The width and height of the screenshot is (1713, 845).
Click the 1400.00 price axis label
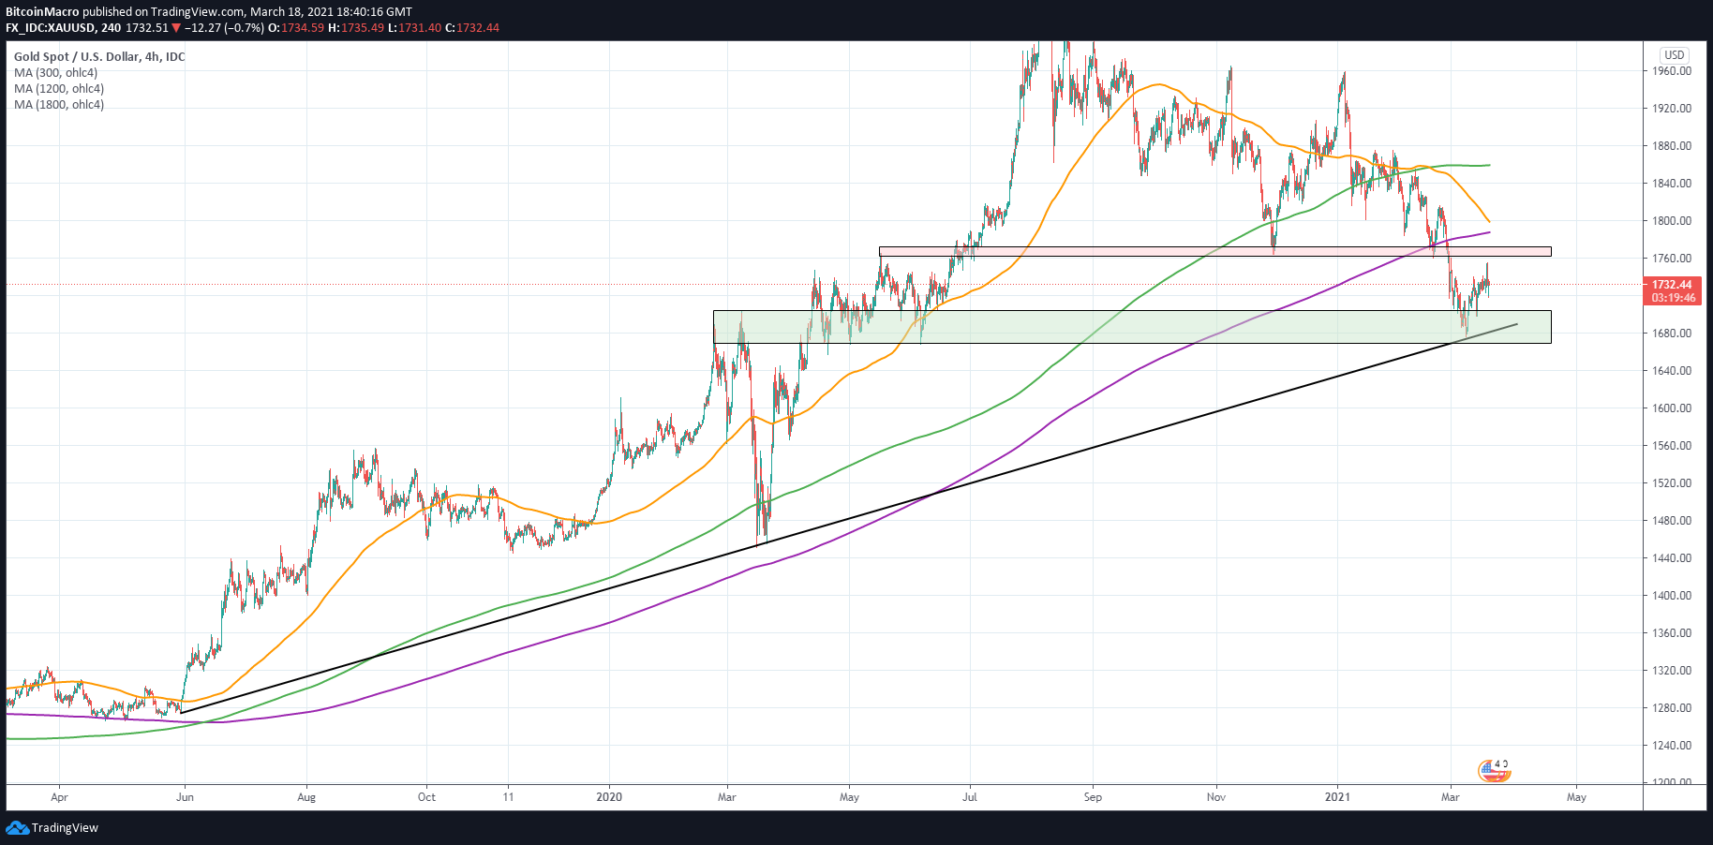click(1672, 596)
